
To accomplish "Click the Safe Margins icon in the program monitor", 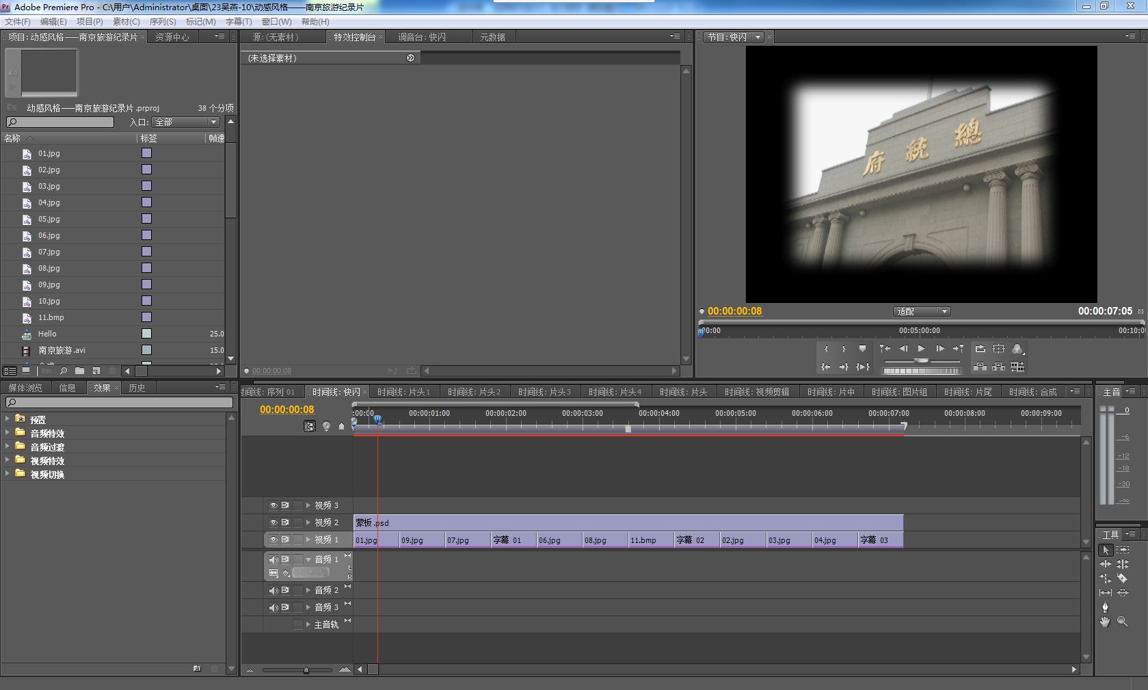I will coord(999,349).
